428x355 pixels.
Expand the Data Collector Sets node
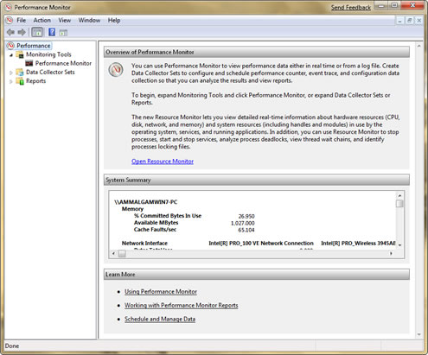[x=11, y=73]
